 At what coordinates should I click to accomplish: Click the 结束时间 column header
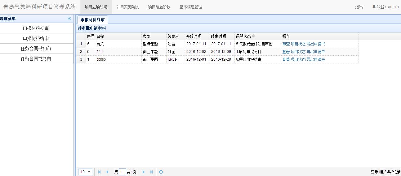222,36
